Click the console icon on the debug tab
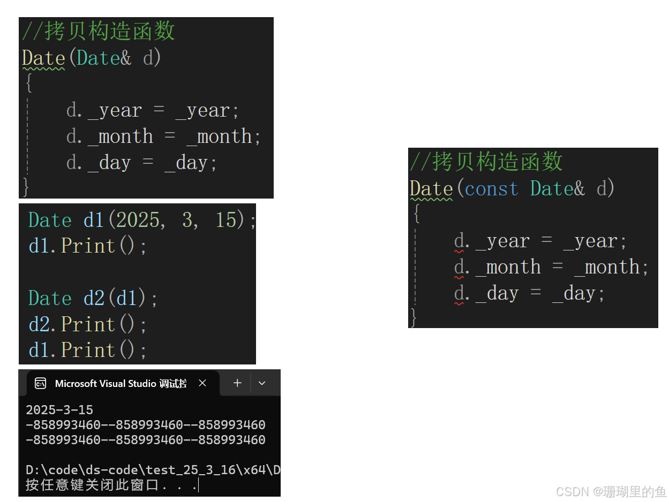Viewport: 669px width, 502px height. (x=40, y=383)
